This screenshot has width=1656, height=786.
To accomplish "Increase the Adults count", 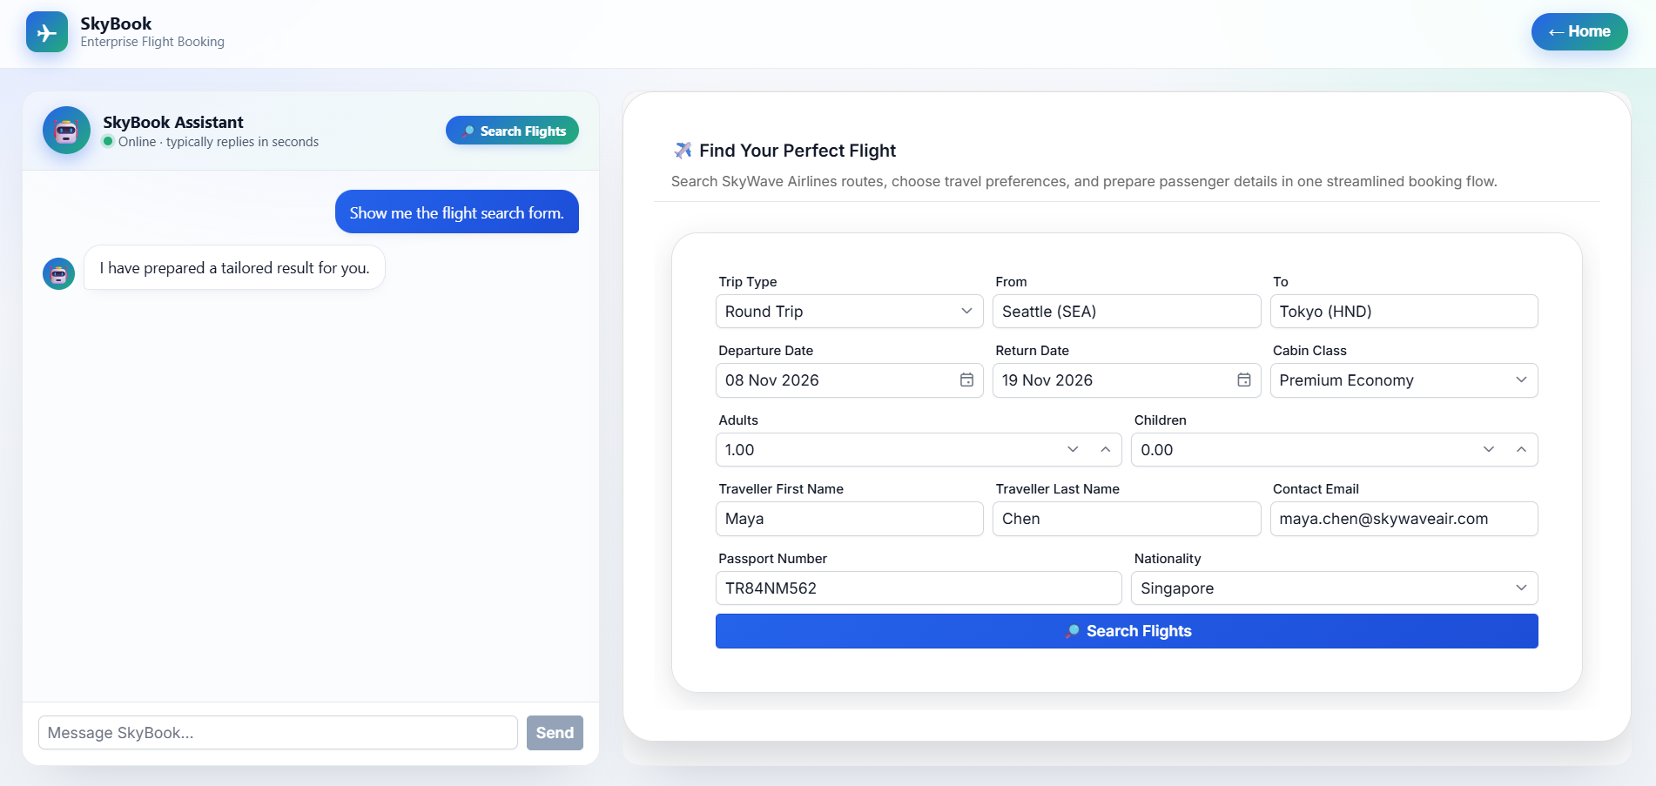I will (x=1105, y=450).
